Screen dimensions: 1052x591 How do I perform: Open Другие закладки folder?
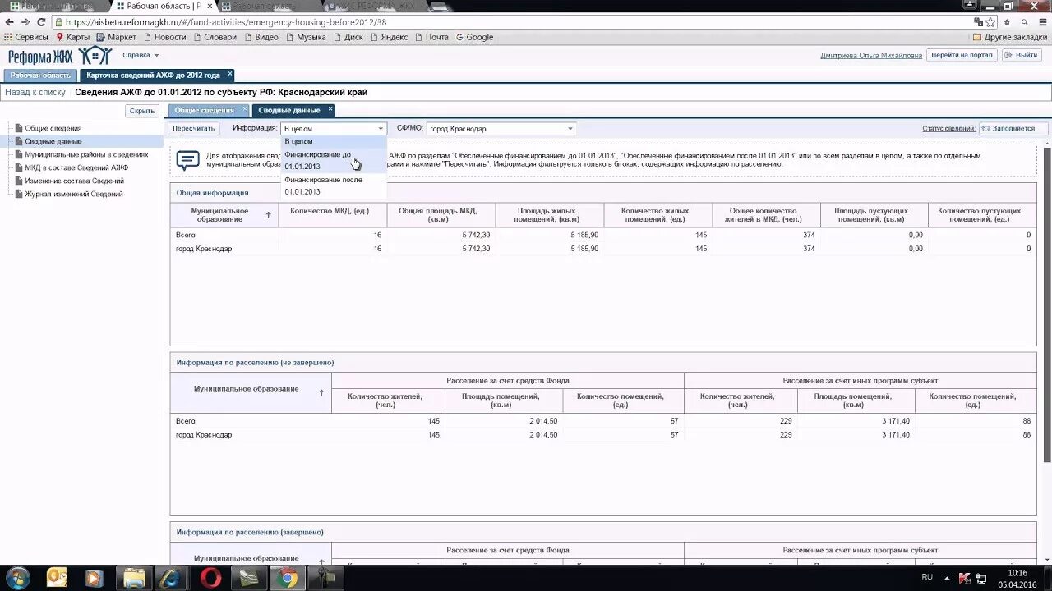pyautogui.click(x=1009, y=37)
